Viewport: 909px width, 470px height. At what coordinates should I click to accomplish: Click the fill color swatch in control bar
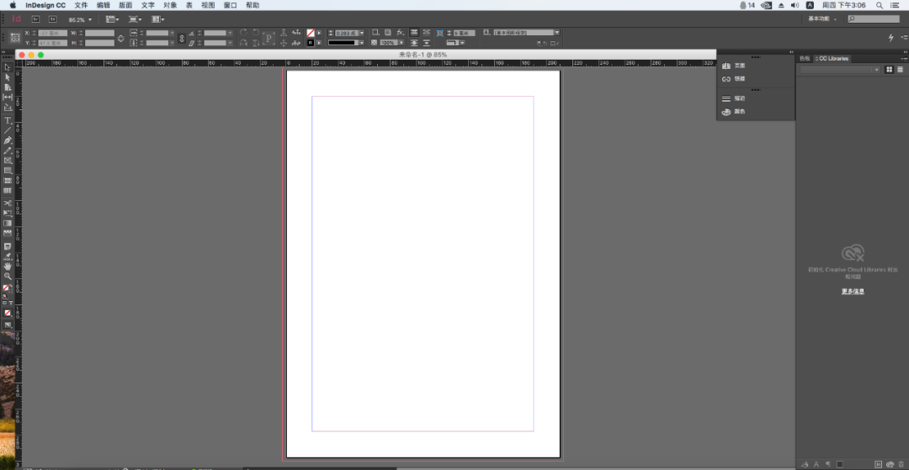(311, 33)
